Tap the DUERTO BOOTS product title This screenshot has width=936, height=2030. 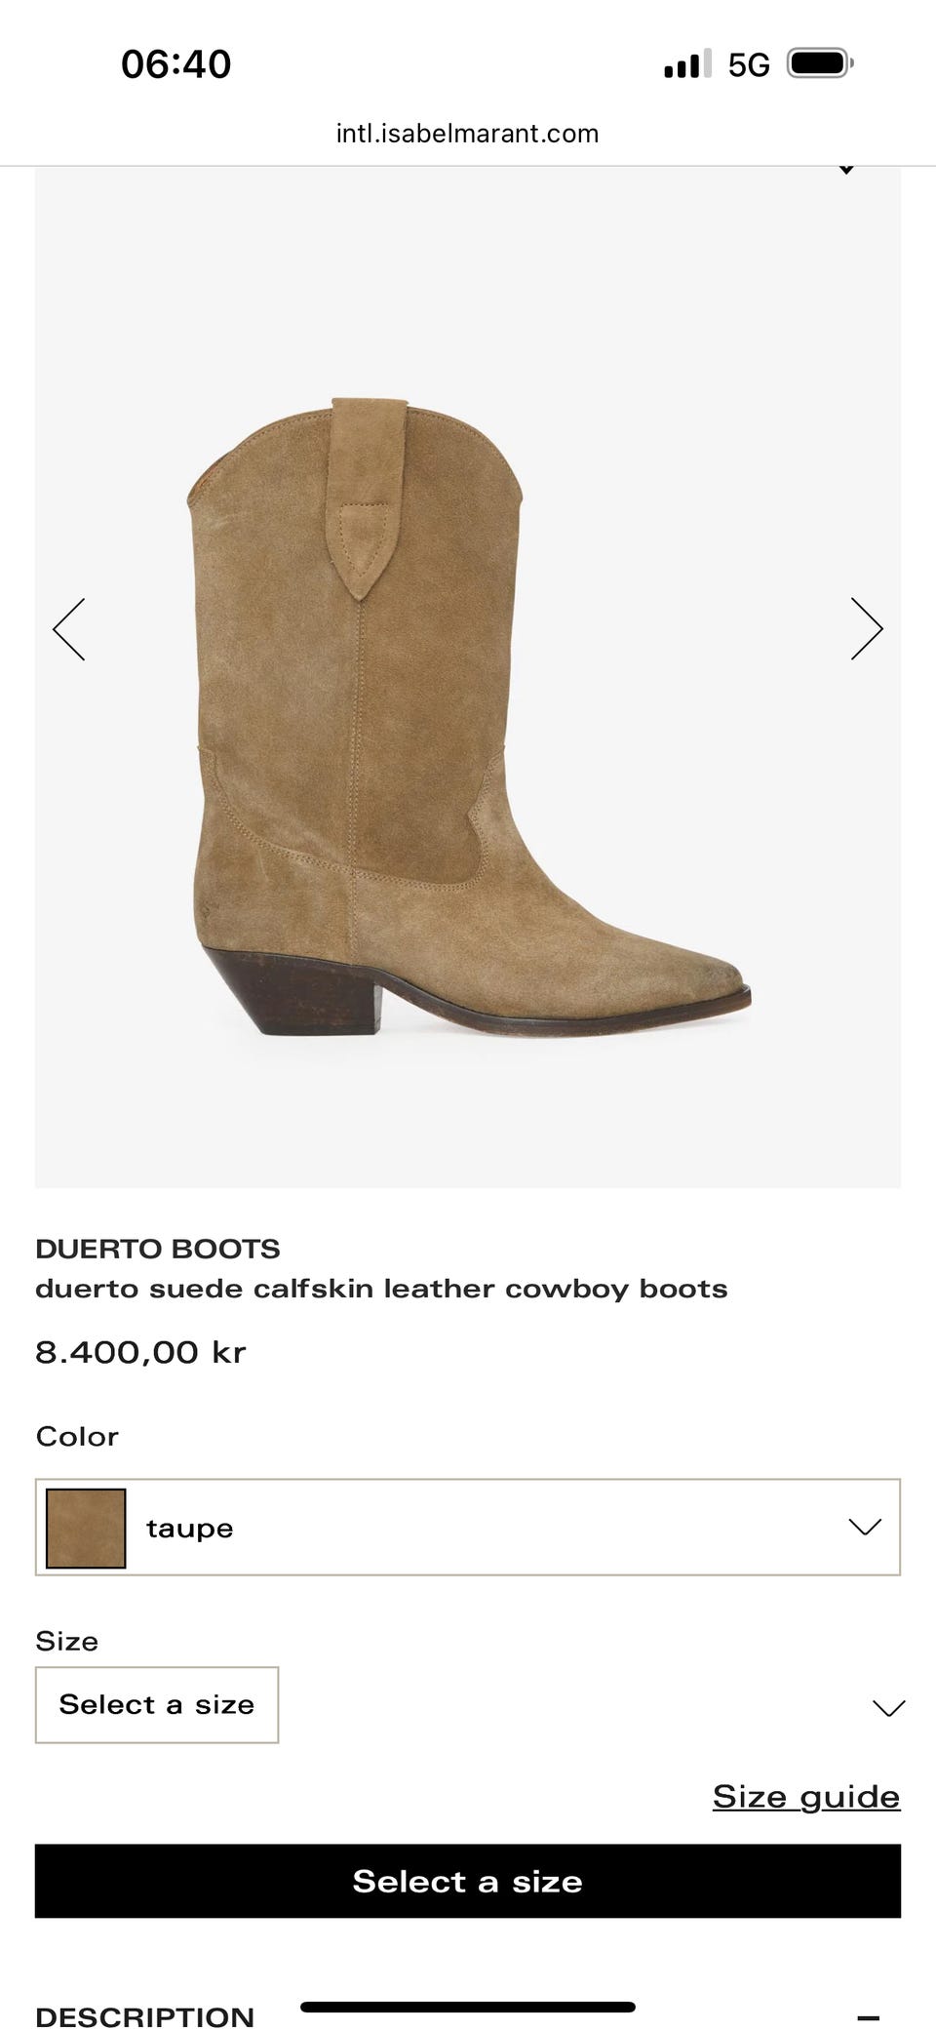(158, 1249)
